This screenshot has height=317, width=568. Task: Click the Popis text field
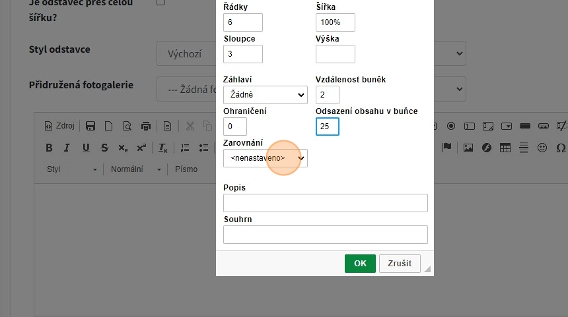click(325, 203)
